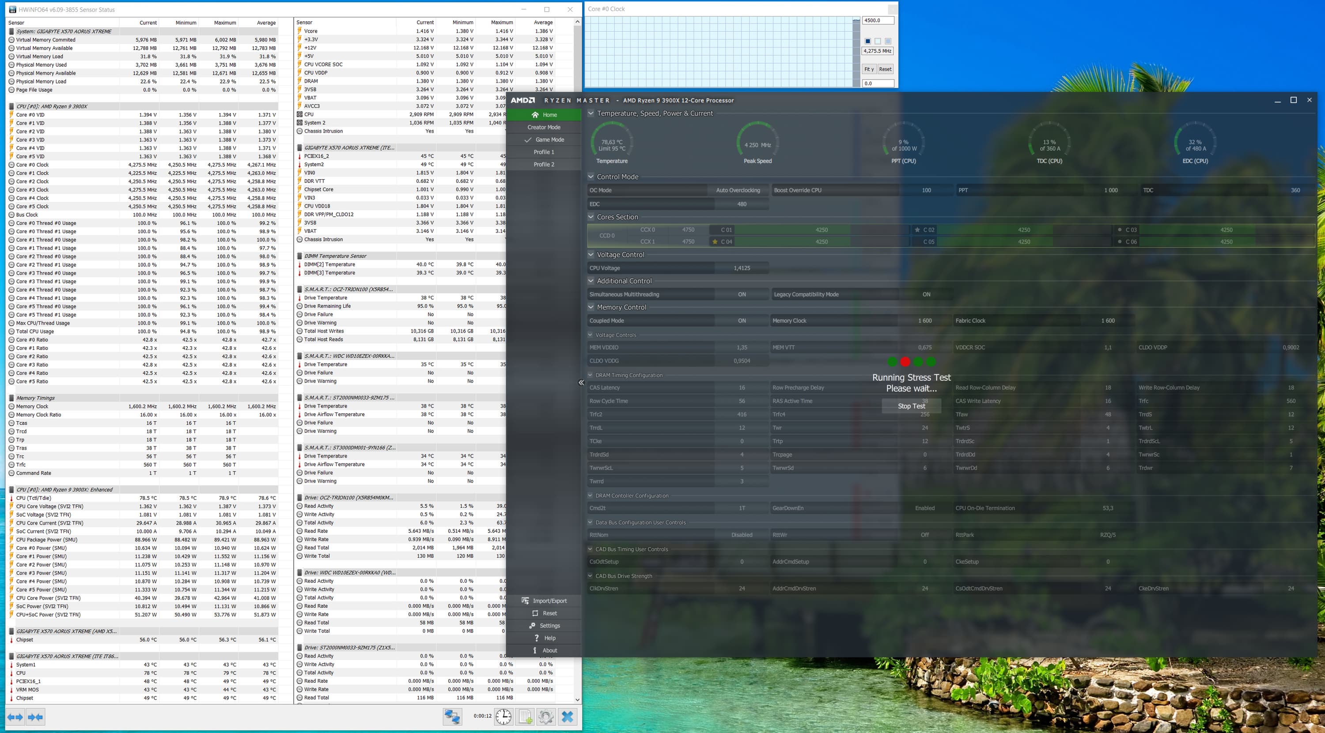Click the log file start icon
The width and height of the screenshot is (1325, 733).
click(x=525, y=716)
